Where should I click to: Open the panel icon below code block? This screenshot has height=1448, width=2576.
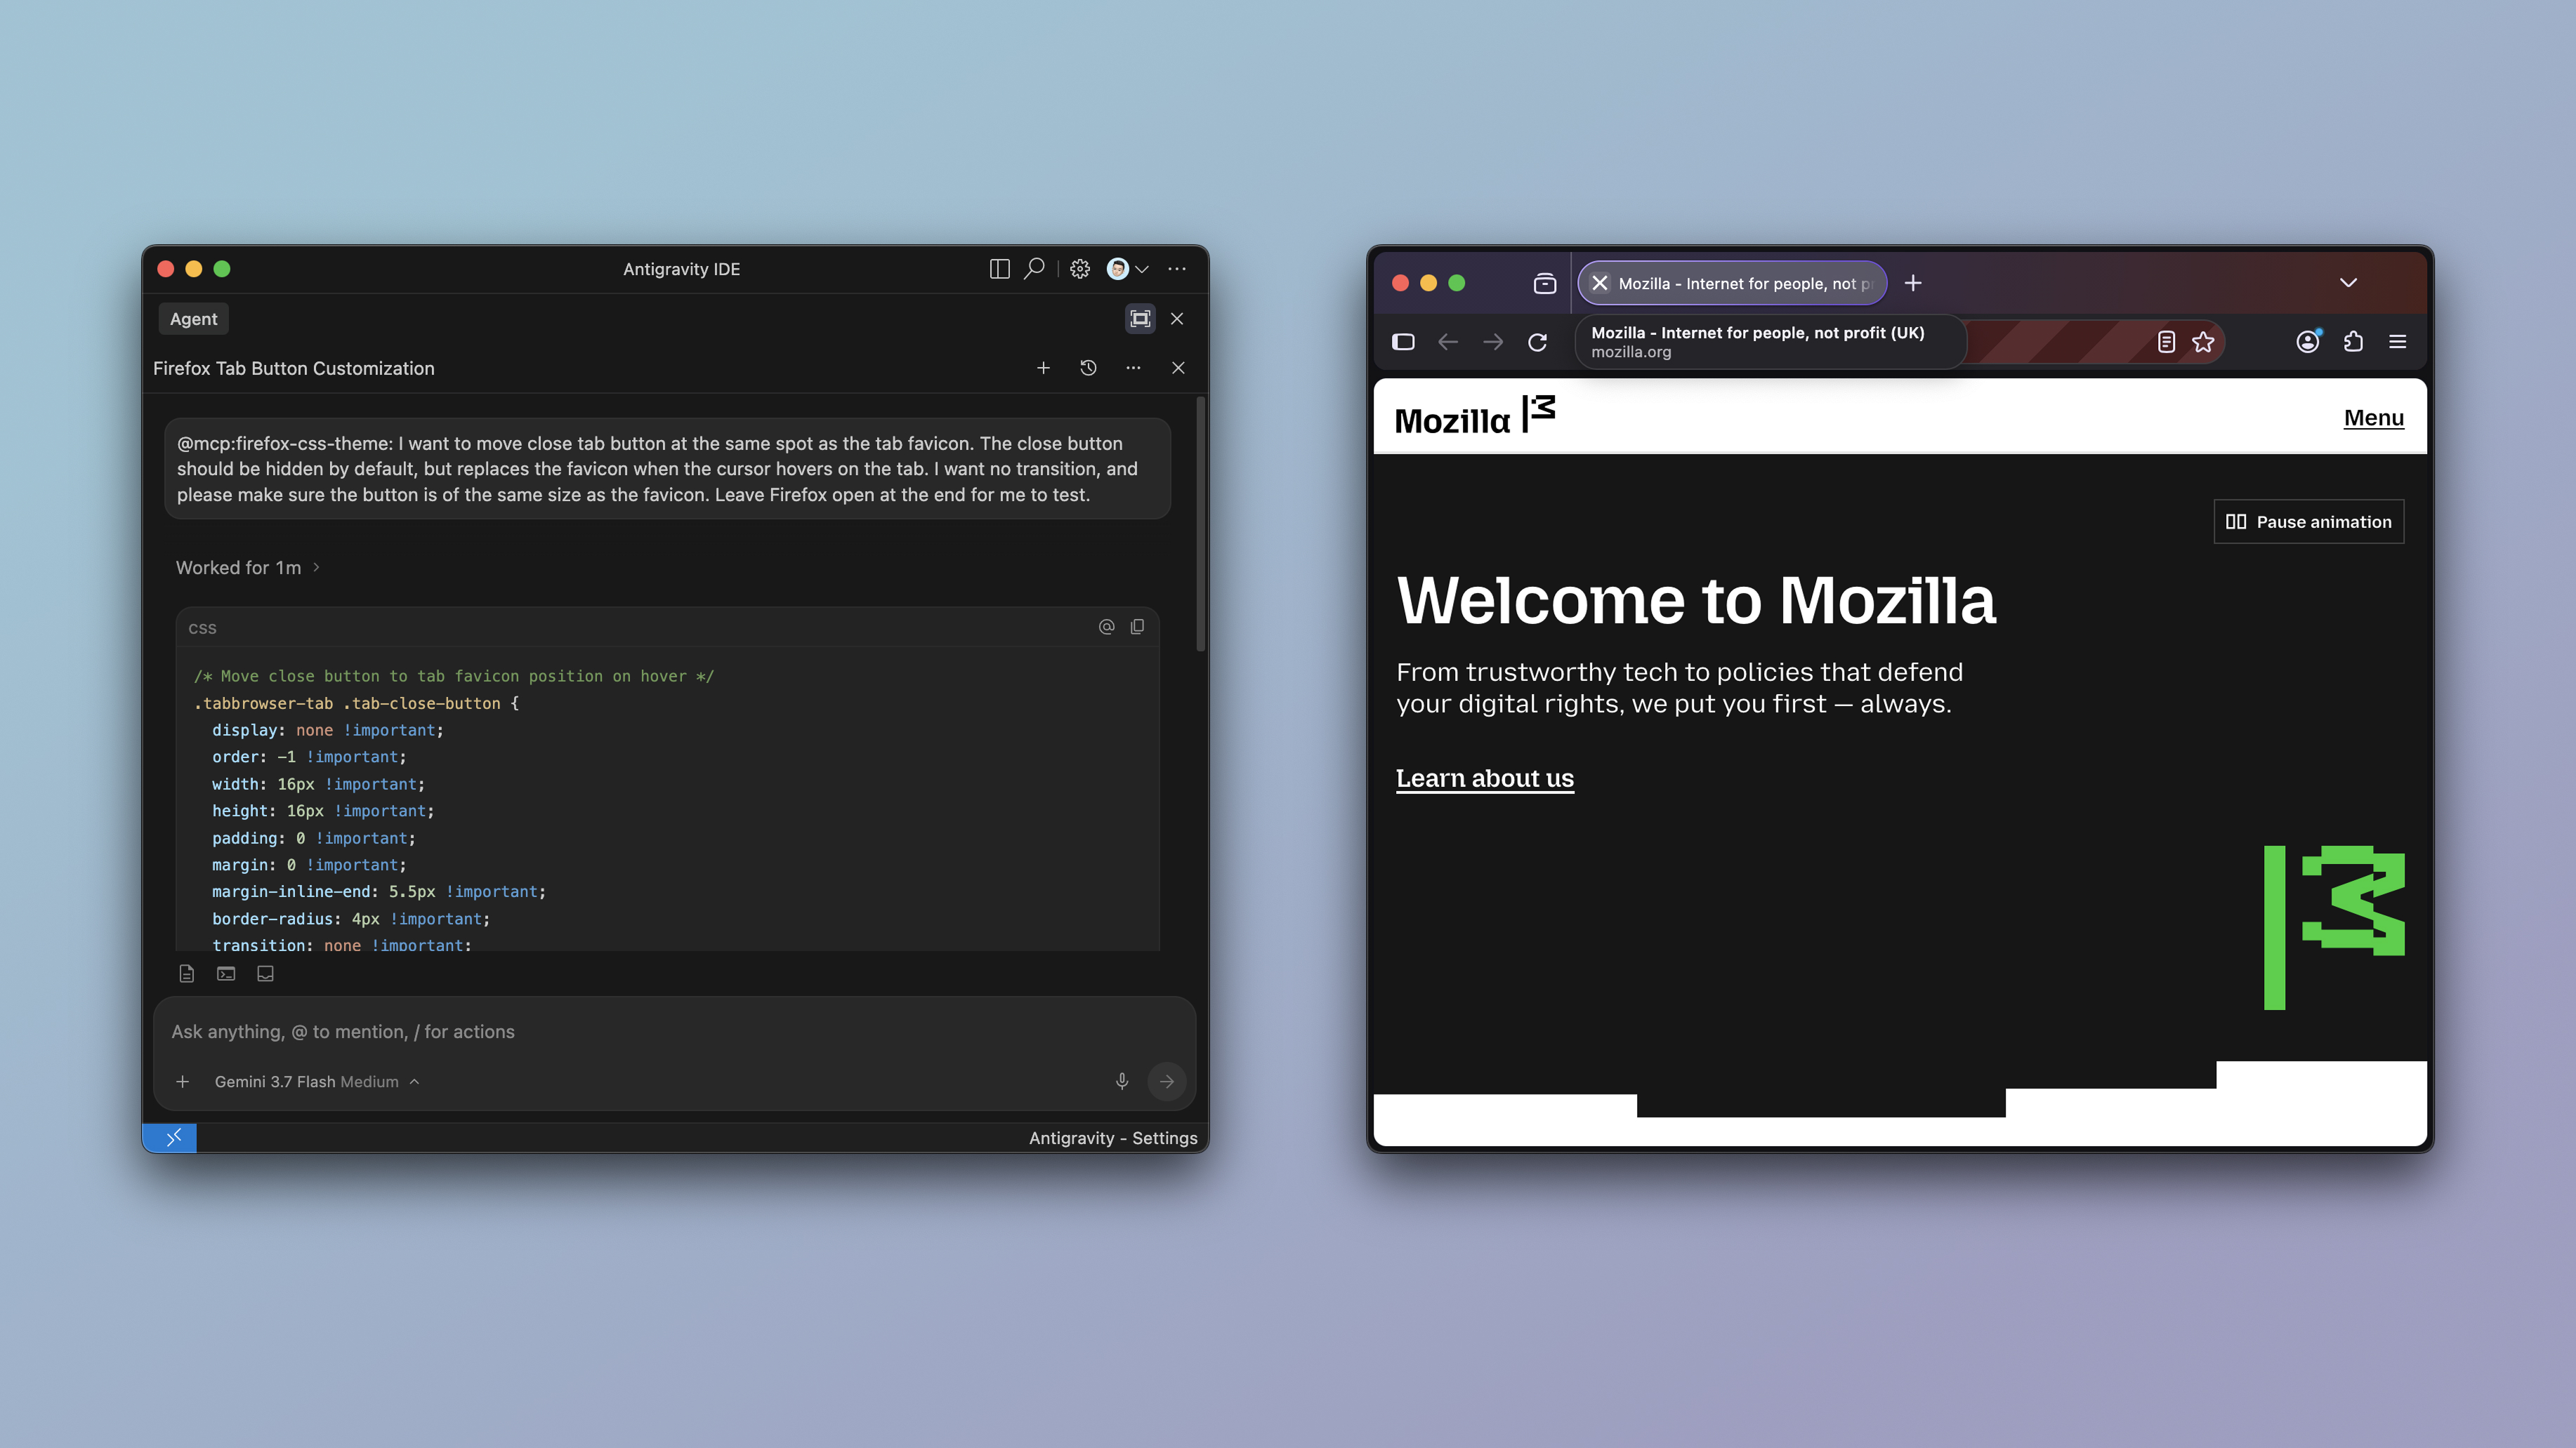[265, 974]
